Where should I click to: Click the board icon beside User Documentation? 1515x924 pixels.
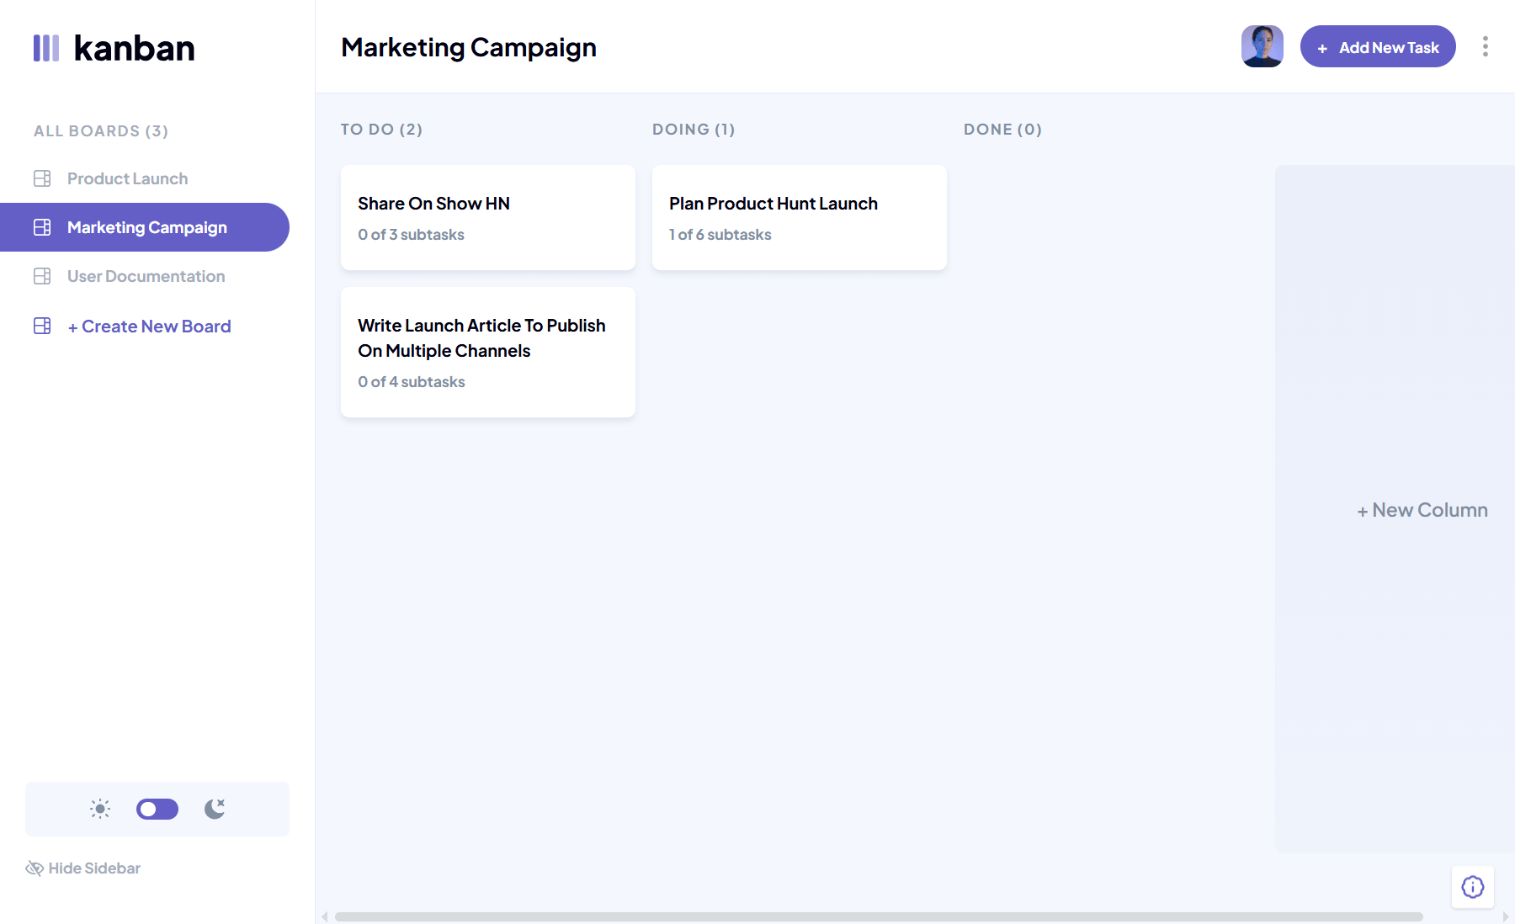pyautogui.click(x=42, y=275)
